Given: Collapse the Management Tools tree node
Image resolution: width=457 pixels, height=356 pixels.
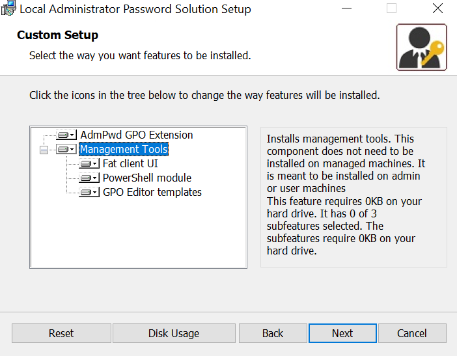Looking at the screenshot, I should [x=44, y=150].
